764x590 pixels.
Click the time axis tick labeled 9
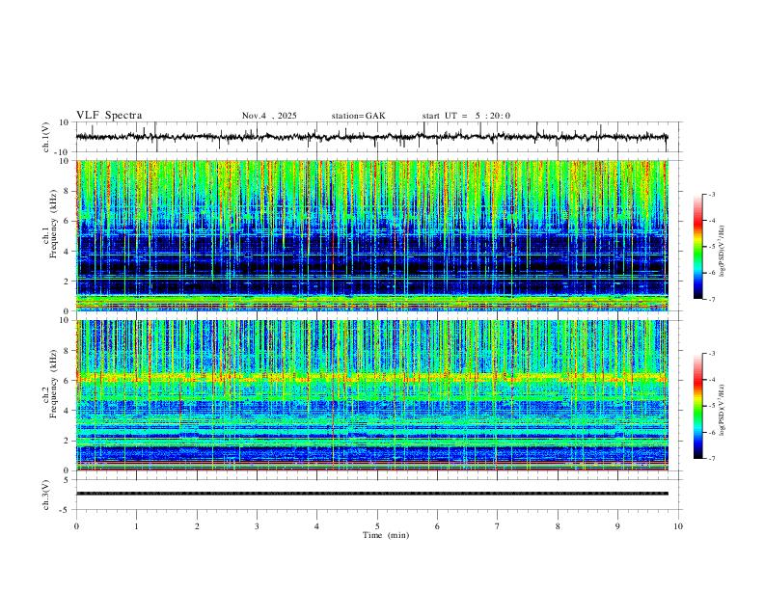[617, 526]
